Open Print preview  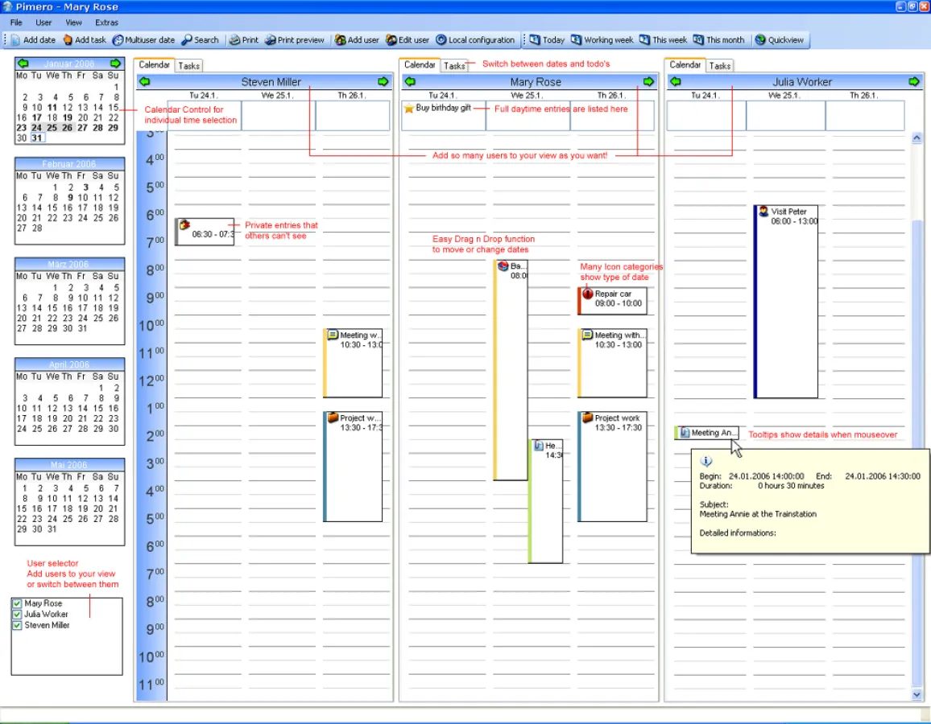270,39
